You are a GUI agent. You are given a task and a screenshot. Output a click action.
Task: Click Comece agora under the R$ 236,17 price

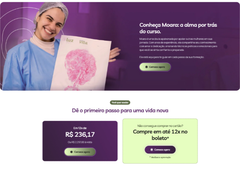(x=80, y=152)
